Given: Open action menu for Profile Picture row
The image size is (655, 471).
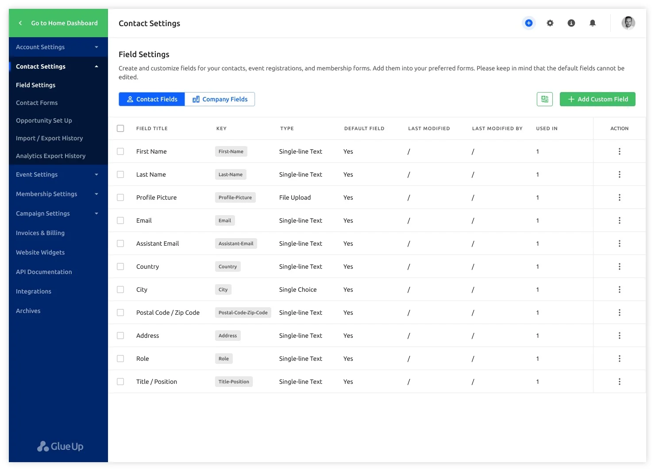Looking at the screenshot, I should pos(620,197).
